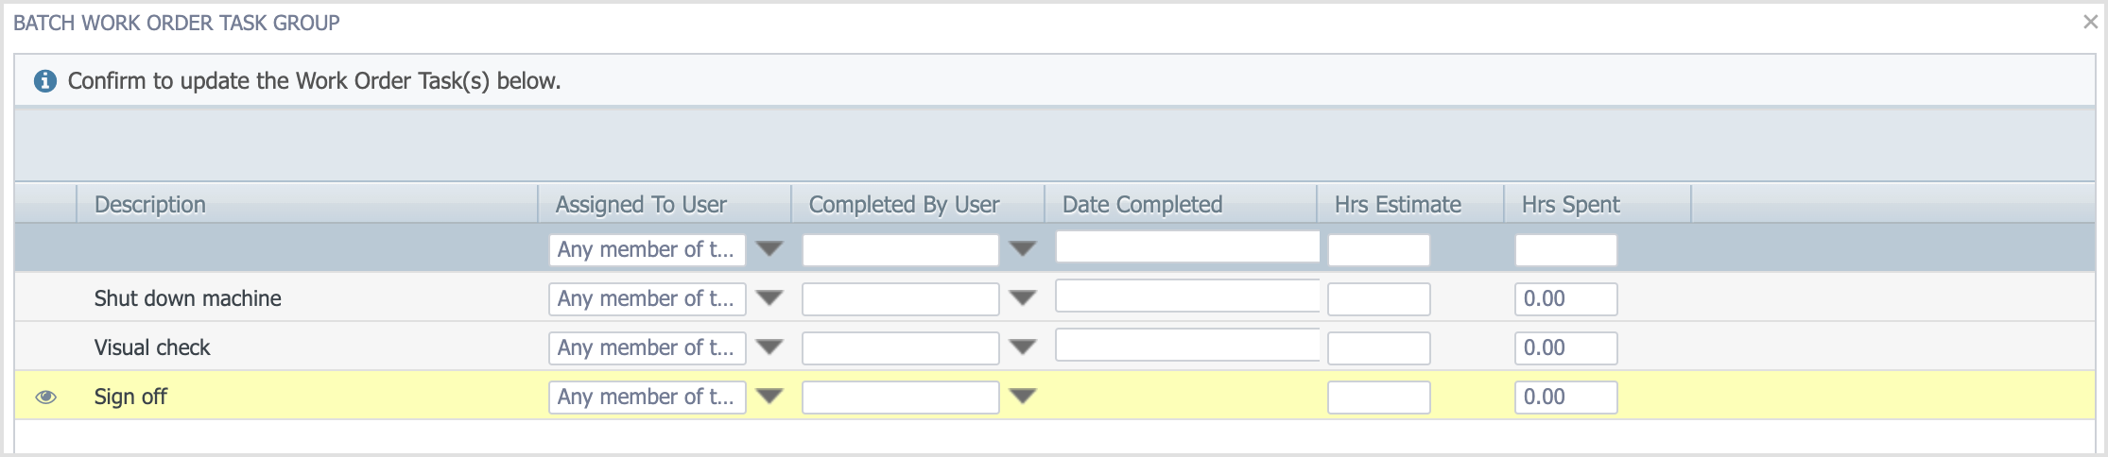Sort by Hrs Estimate column header
Screen dimensions: 2108x457
(x=1410, y=204)
